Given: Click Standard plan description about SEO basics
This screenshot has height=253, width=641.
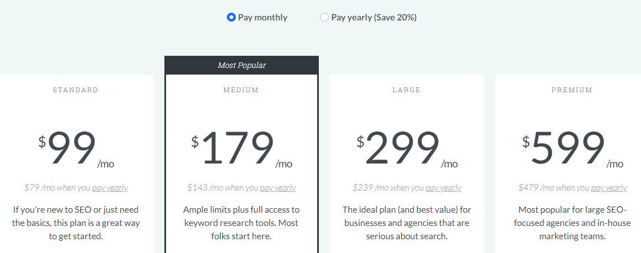Looking at the screenshot, I should point(76,223).
